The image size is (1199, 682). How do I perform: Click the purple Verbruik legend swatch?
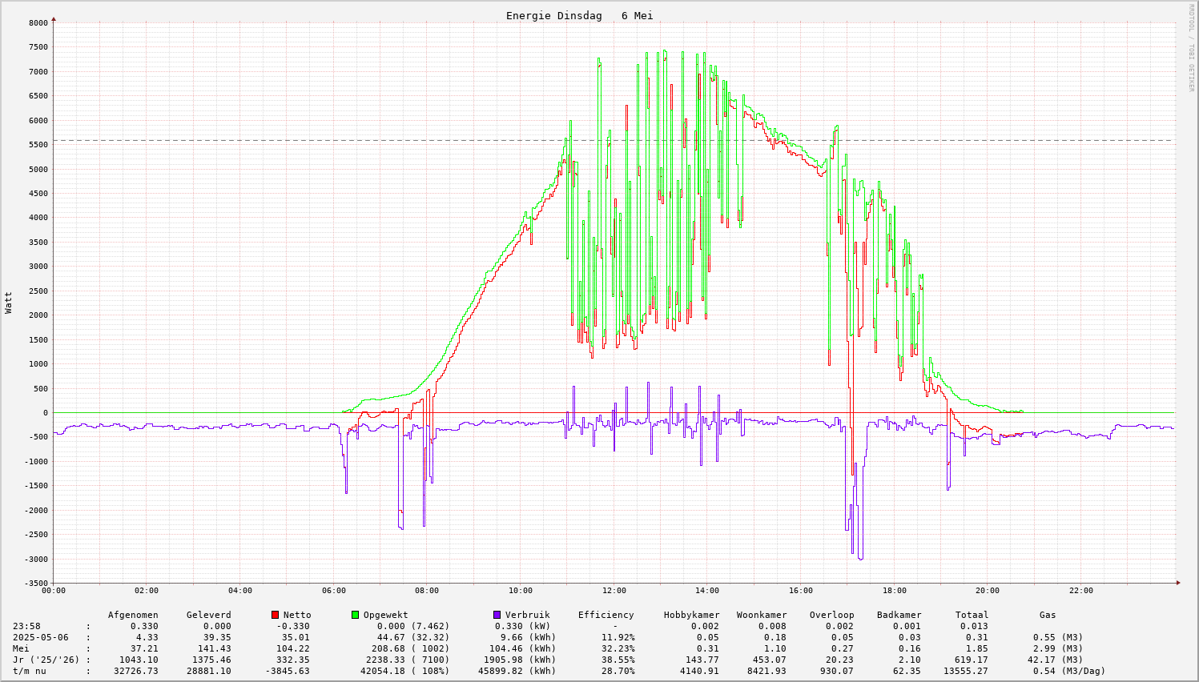[497, 615]
